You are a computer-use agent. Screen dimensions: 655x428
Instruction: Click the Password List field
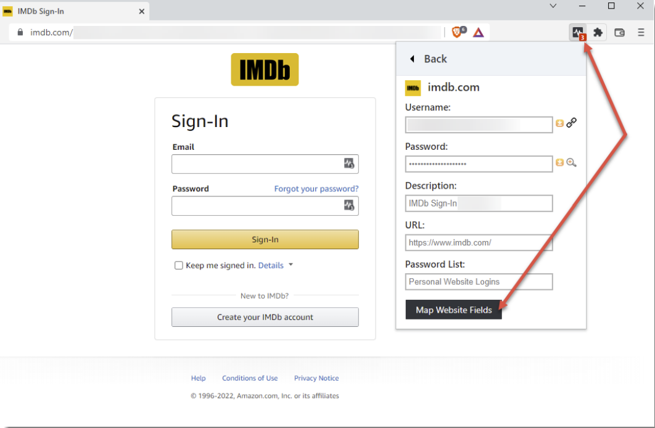tap(479, 282)
